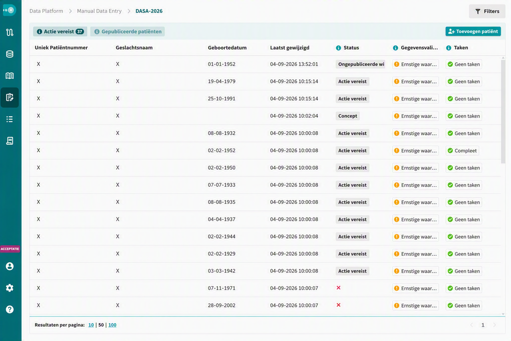Viewport: 511px width, 341px height.
Task: Open the list icon in sidebar
Action: (10, 119)
